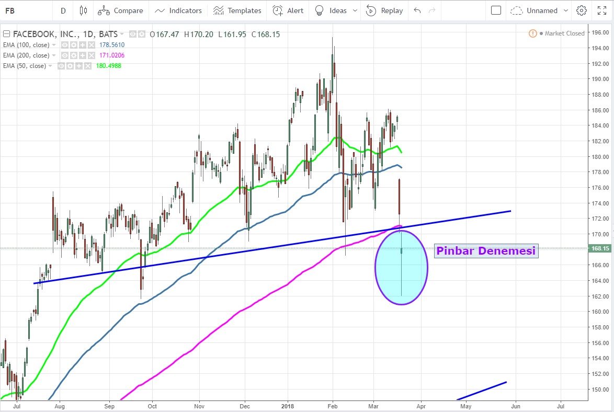This screenshot has height=412, width=614.
Task: Expand the Ideas dropdown arrow
Action: coord(356,10)
